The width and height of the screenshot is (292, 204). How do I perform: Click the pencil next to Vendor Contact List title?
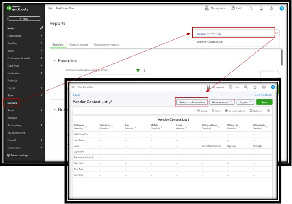tap(110, 102)
